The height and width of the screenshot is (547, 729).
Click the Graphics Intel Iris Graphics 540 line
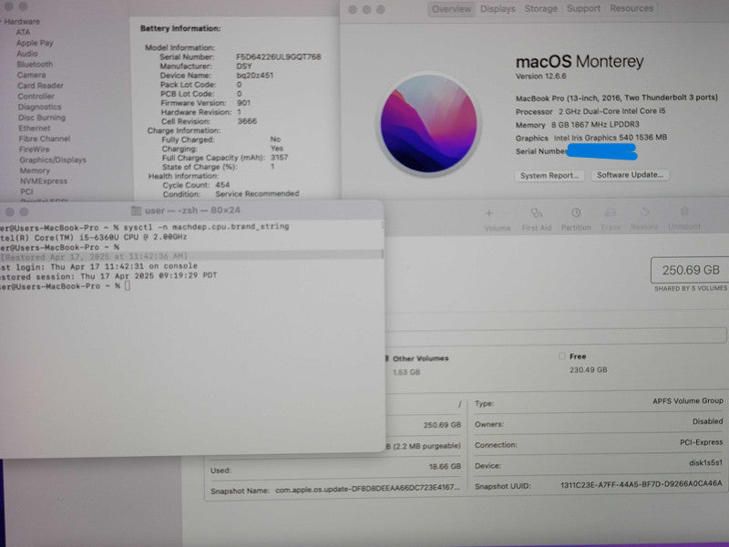click(x=591, y=138)
